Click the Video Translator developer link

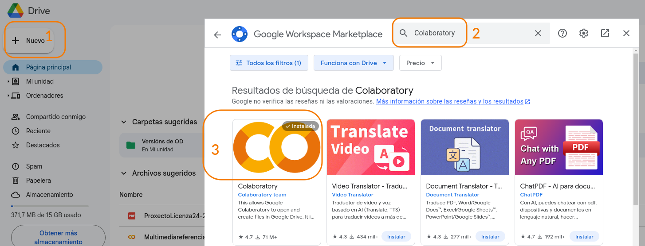pos(353,195)
